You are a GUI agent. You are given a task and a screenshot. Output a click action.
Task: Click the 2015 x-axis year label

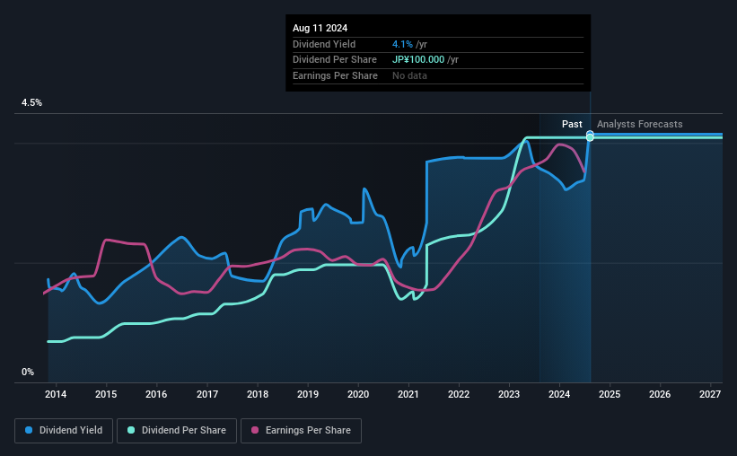point(106,394)
